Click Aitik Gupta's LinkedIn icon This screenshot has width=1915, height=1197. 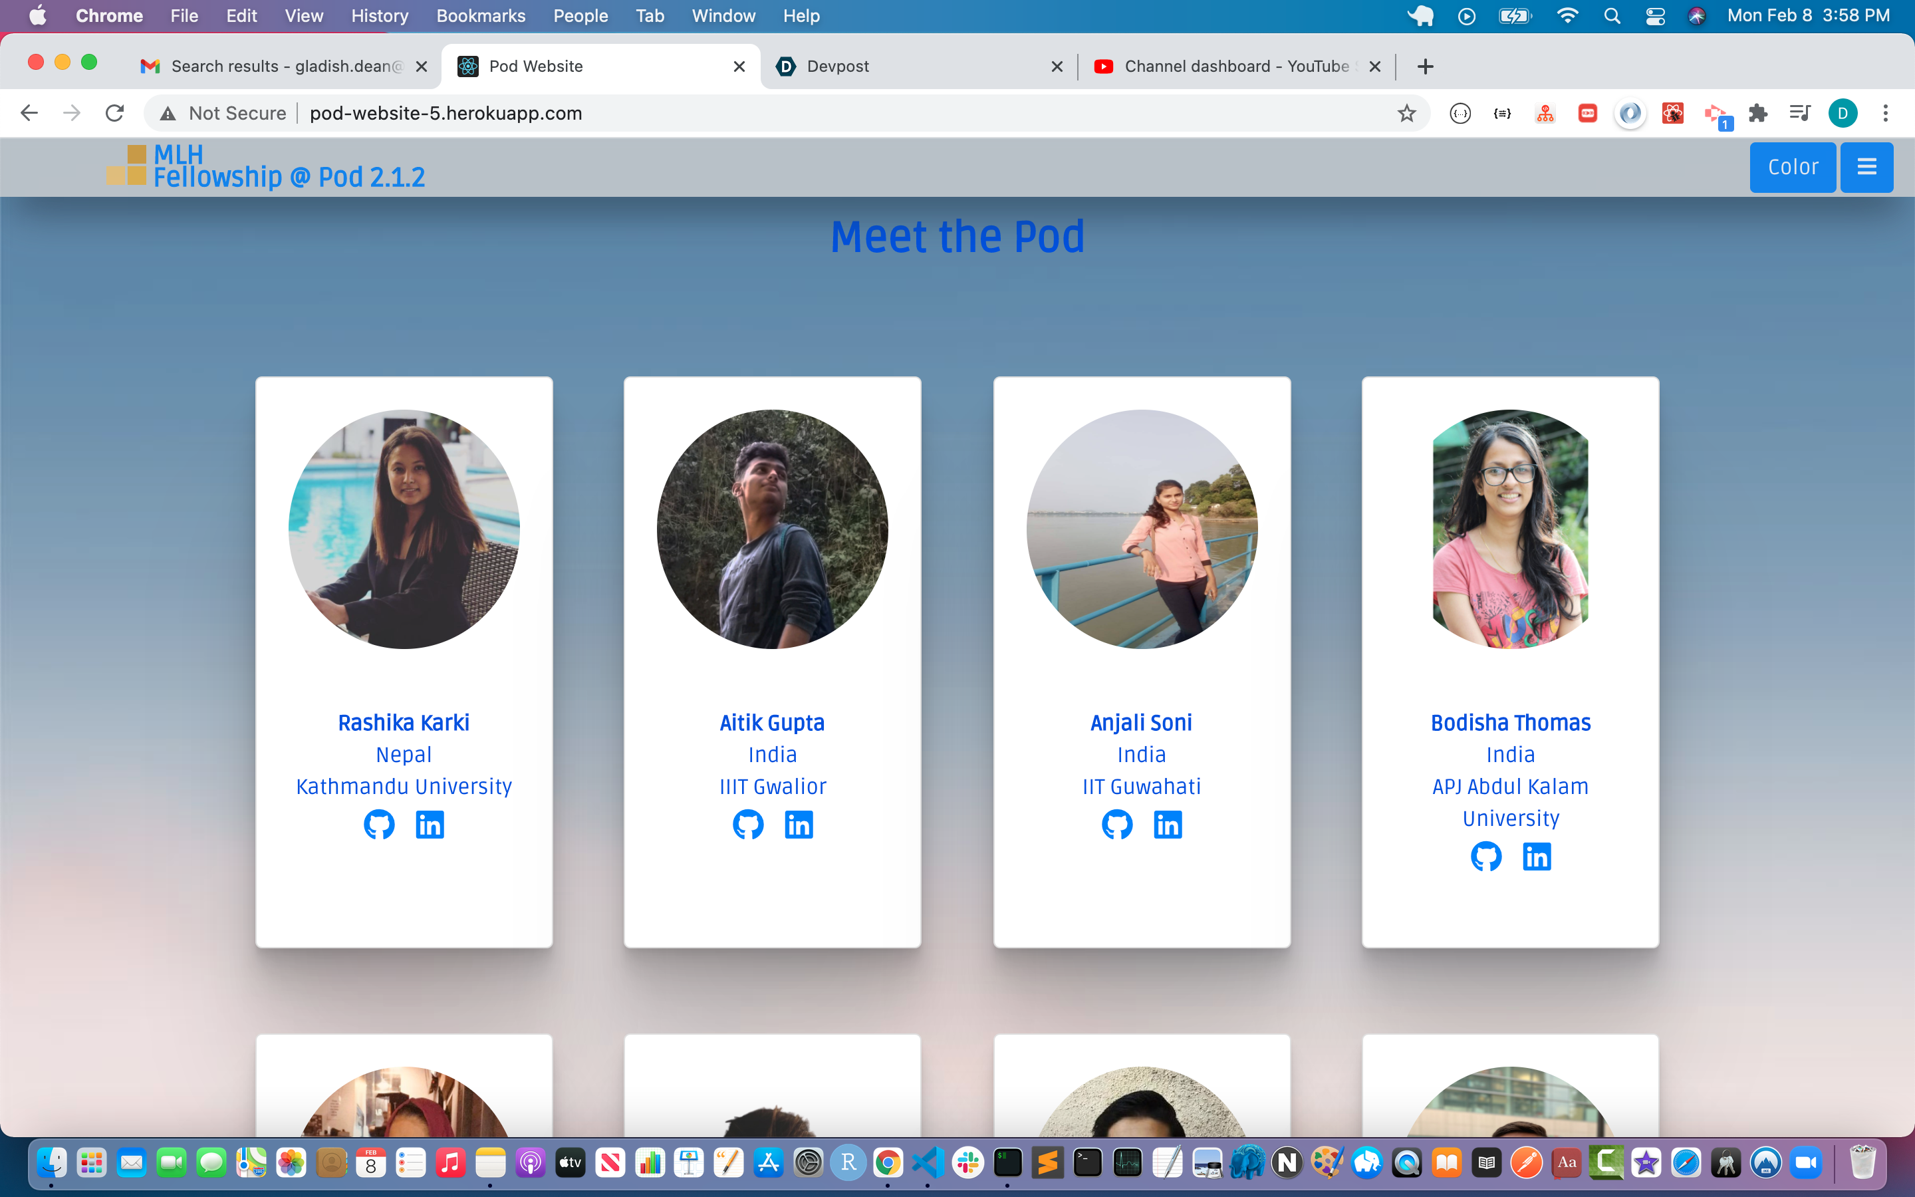coord(799,824)
